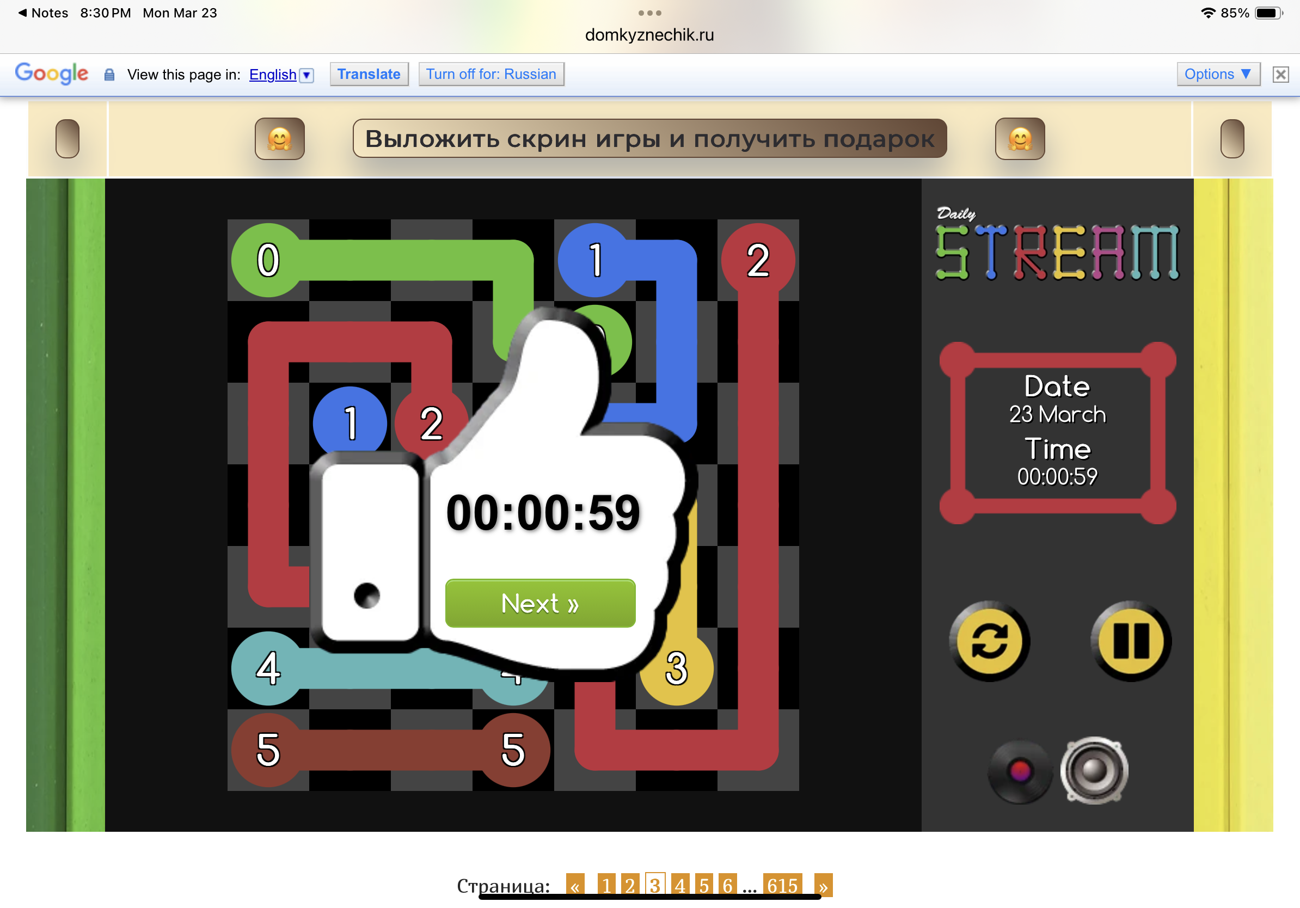Jump to last page 615

pyautogui.click(x=782, y=885)
